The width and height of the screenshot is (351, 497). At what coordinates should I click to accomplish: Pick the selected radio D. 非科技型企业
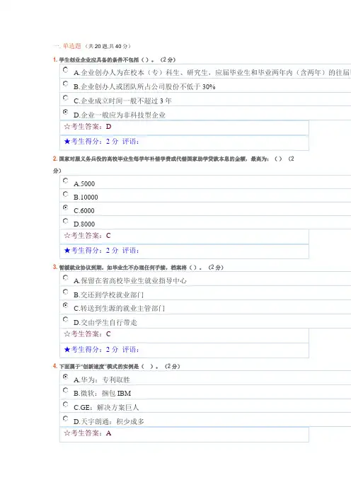(66, 112)
